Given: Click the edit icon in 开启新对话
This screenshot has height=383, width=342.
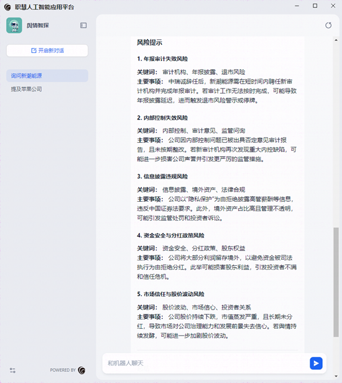Looking at the screenshot, I should point(34,50).
